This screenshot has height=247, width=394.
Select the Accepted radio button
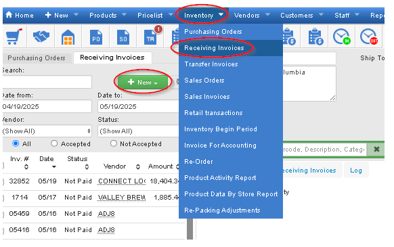coord(54,143)
